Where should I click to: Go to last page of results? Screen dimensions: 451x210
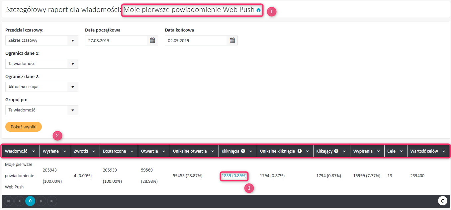click(52, 201)
